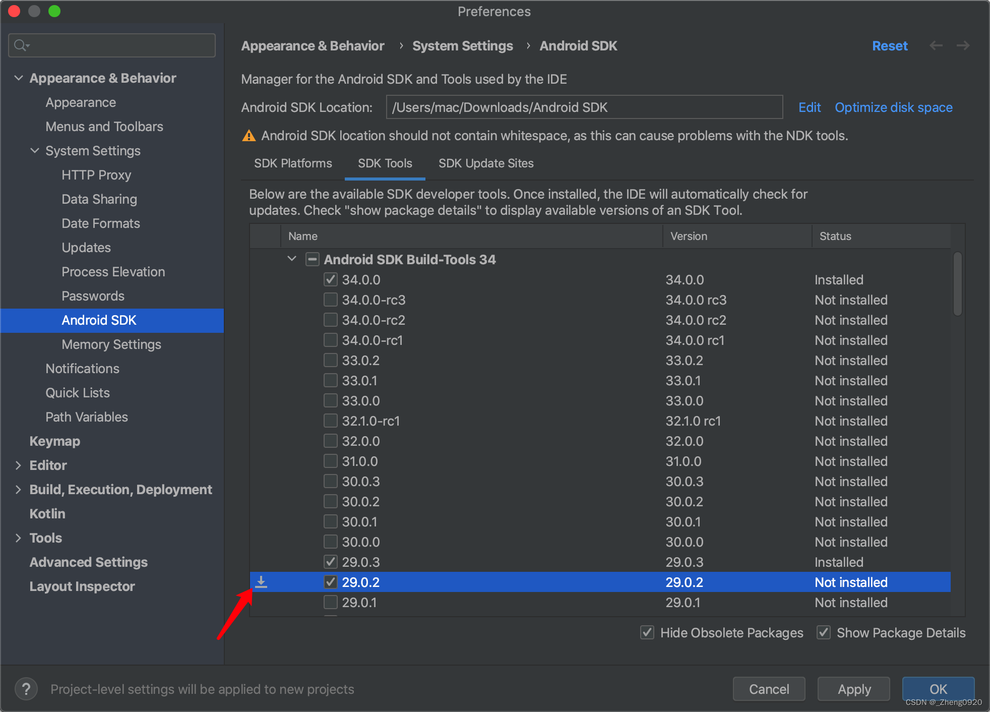Image resolution: width=990 pixels, height=712 pixels.
Task: Click the Android SDK Location field
Action: pyautogui.click(x=584, y=107)
